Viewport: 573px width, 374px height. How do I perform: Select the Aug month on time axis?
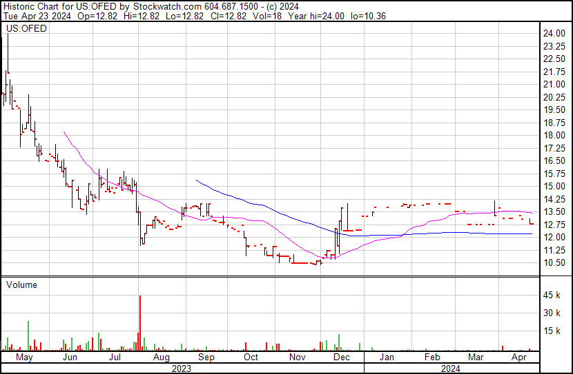click(161, 357)
